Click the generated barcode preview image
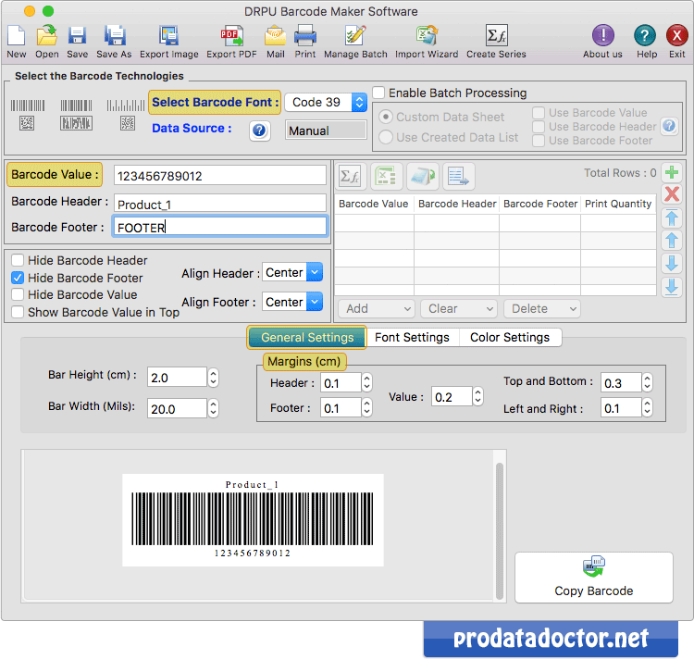 click(x=253, y=520)
